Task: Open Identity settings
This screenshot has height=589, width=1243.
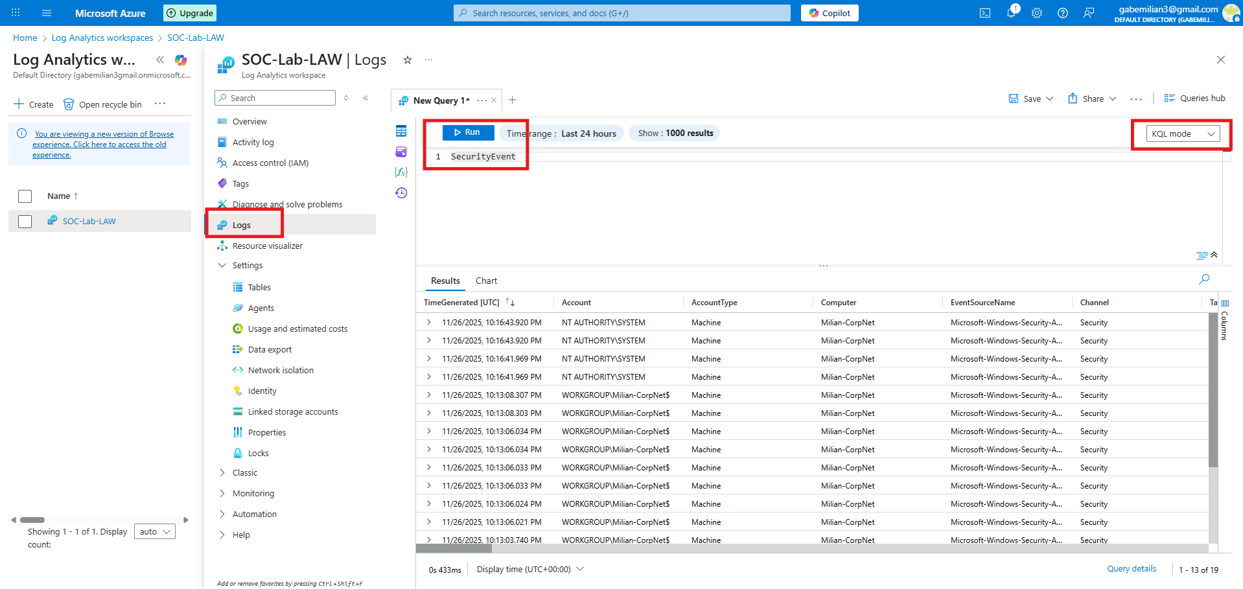Action: 262,391
